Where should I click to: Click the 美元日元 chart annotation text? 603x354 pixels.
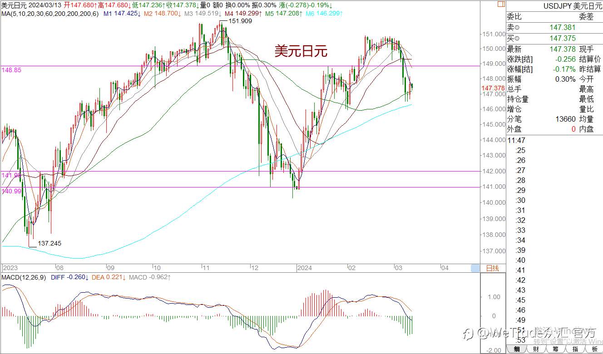tap(301, 51)
